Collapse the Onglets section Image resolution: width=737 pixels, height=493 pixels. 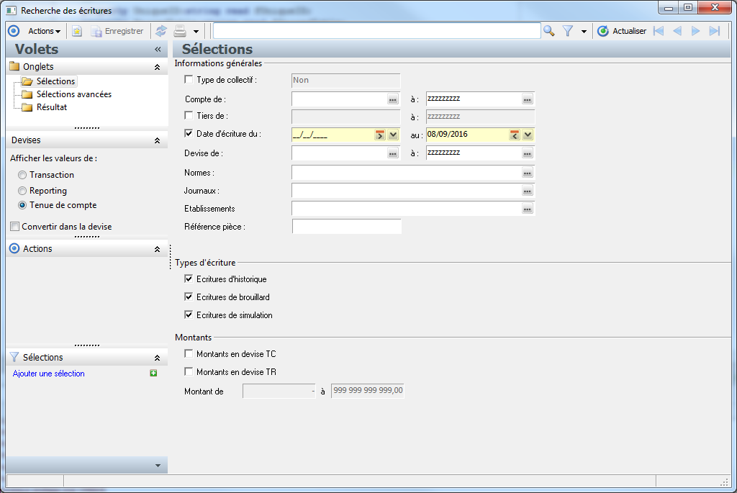pos(158,67)
